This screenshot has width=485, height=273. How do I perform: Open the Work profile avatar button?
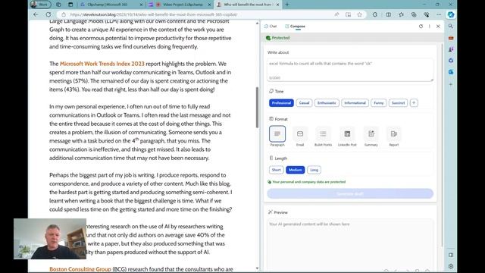point(40,5)
